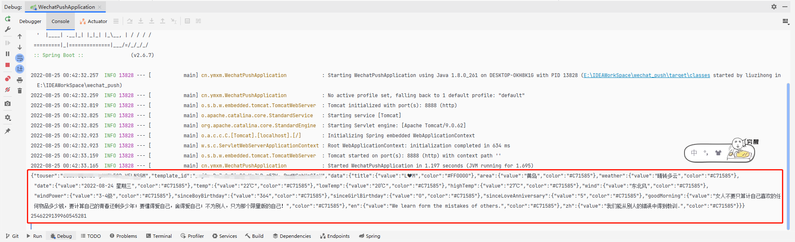This screenshot has width=795, height=242.
Task: Open the Endpoints tool window
Action: pyautogui.click(x=335, y=236)
